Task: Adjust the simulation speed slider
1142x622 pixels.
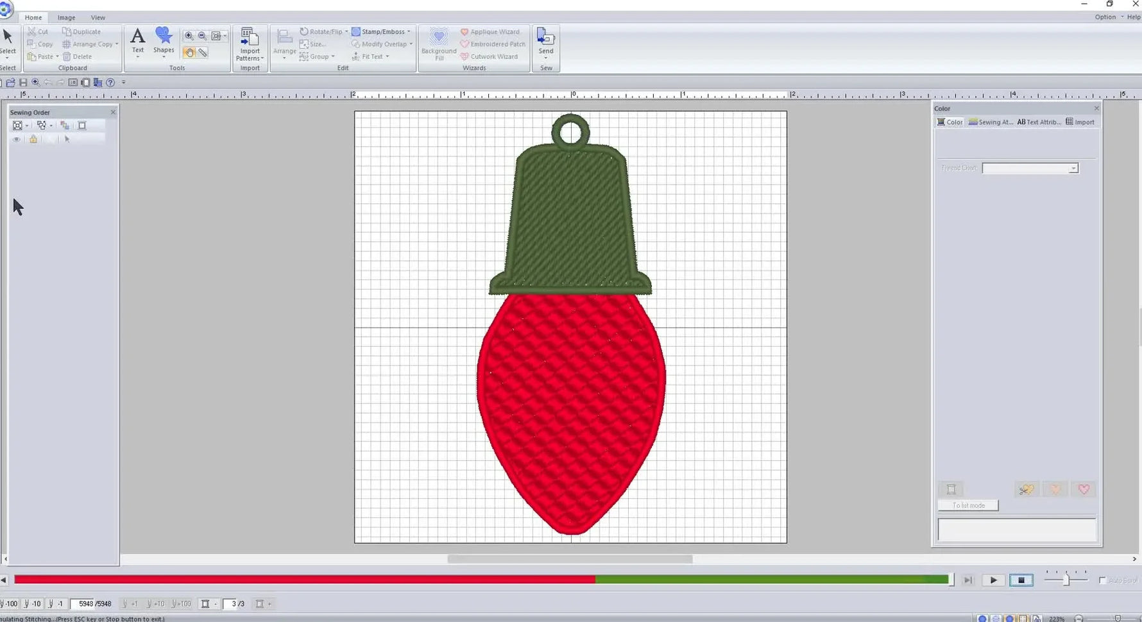Action: point(1066,580)
